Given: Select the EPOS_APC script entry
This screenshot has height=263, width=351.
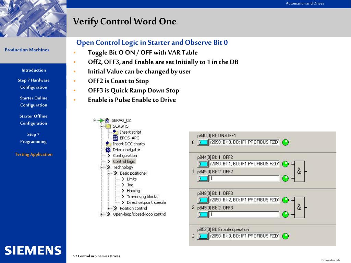Looking at the screenshot, I should click(129, 138).
